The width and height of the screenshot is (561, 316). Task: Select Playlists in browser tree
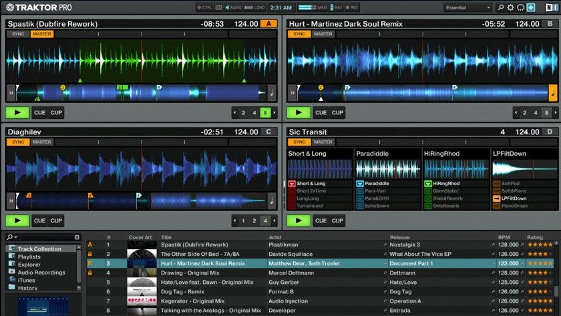(29, 257)
